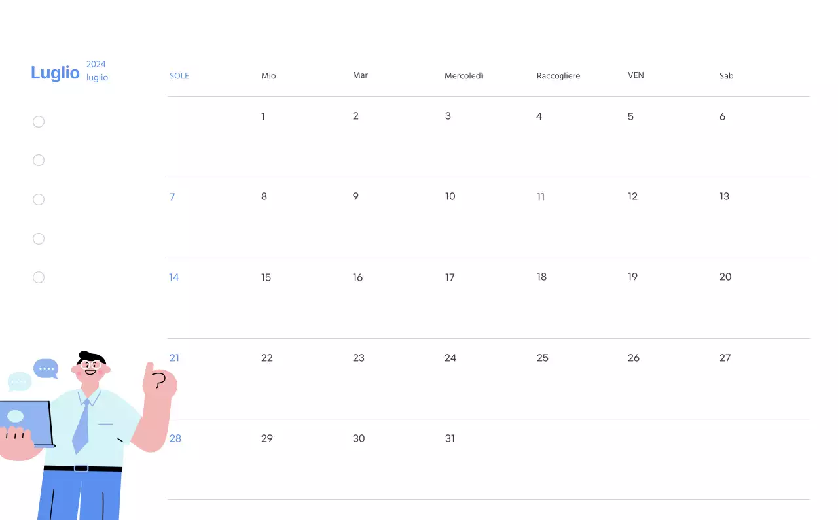Select the Mercoledì column header
Viewport: 838px width, 520px height.
click(464, 75)
